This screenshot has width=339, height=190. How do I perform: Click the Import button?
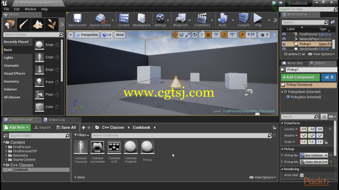pyautogui.click(x=42, y=128)
